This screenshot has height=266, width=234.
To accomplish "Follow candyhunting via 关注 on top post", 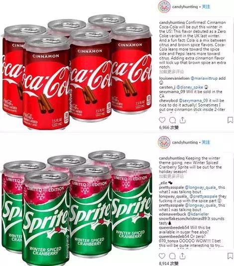I will (206, 6).
